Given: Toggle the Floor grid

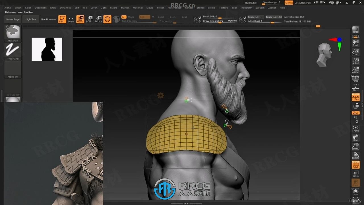Looking at the screenshot, I should (x=355, y=88).
